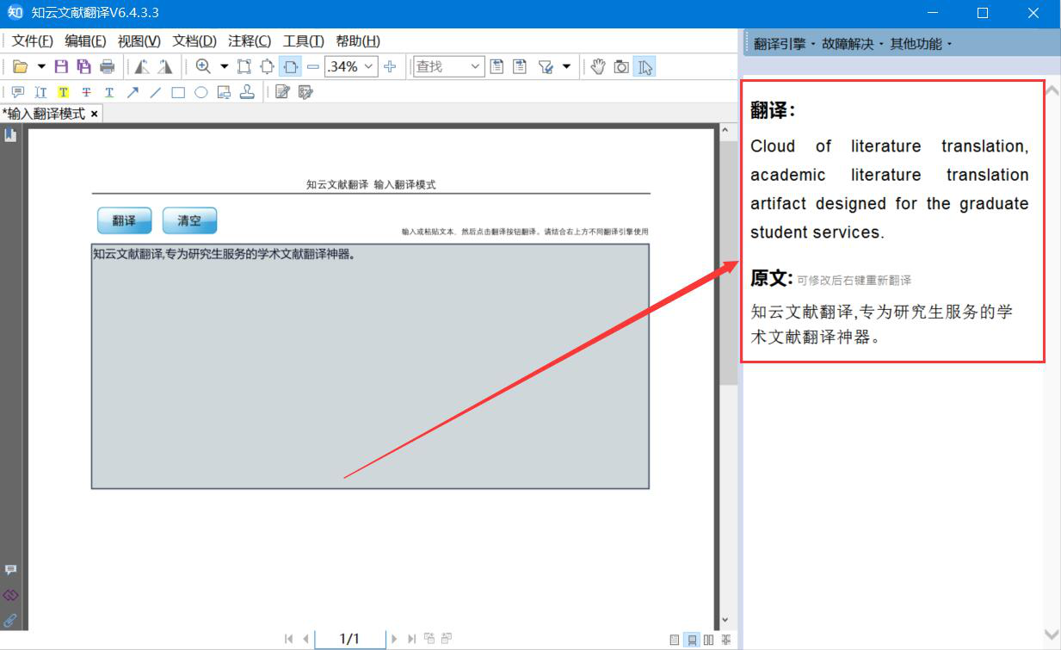Go to the next page
Image resolution: width=1061 pixels, height=650 pixels.
click(395, 639)
